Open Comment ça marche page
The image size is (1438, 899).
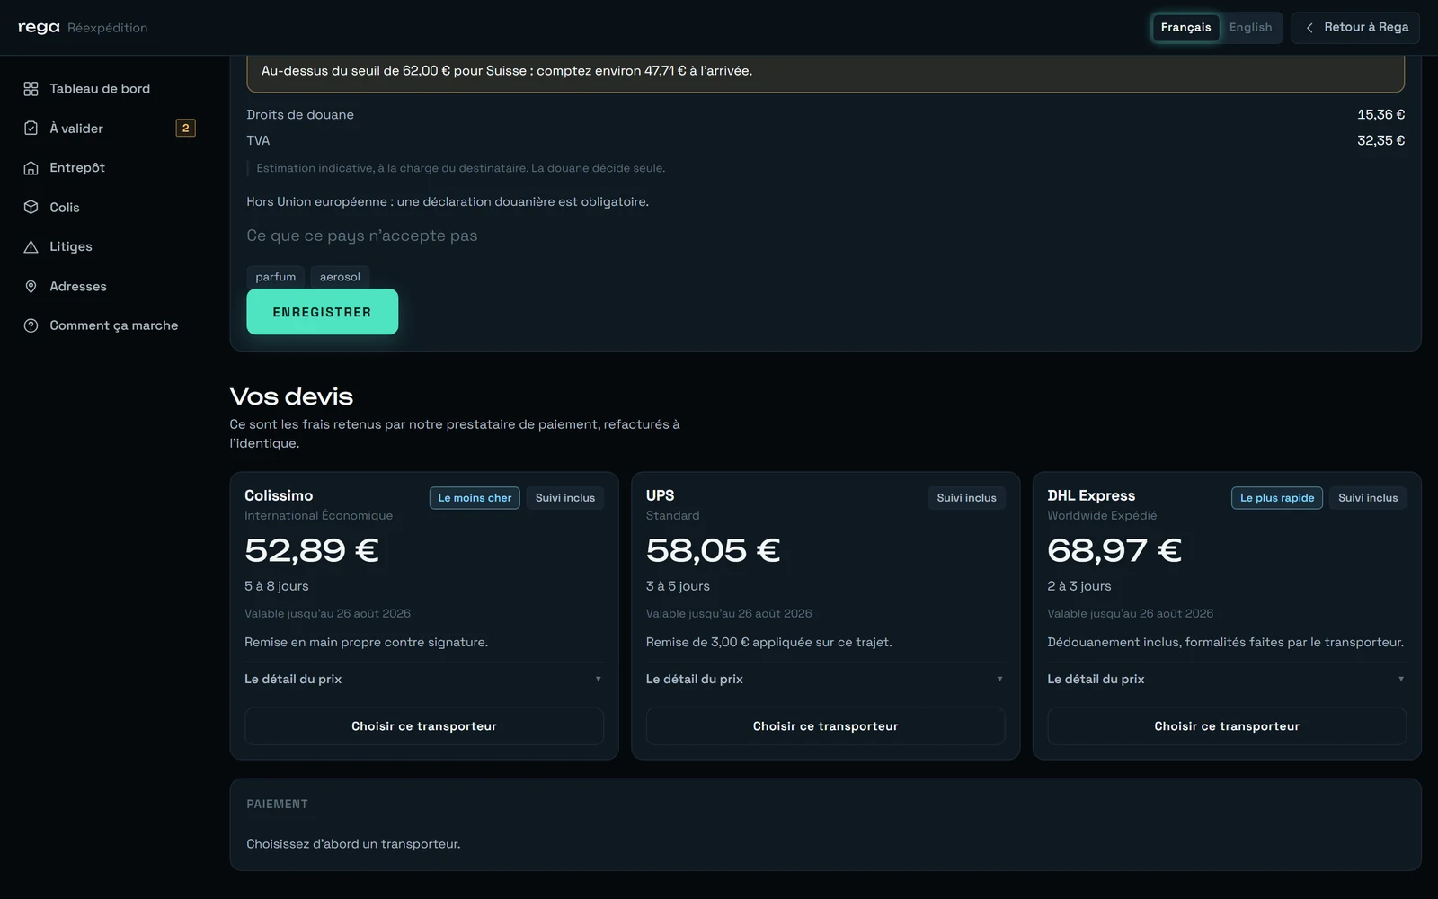[x=110, y=325]
